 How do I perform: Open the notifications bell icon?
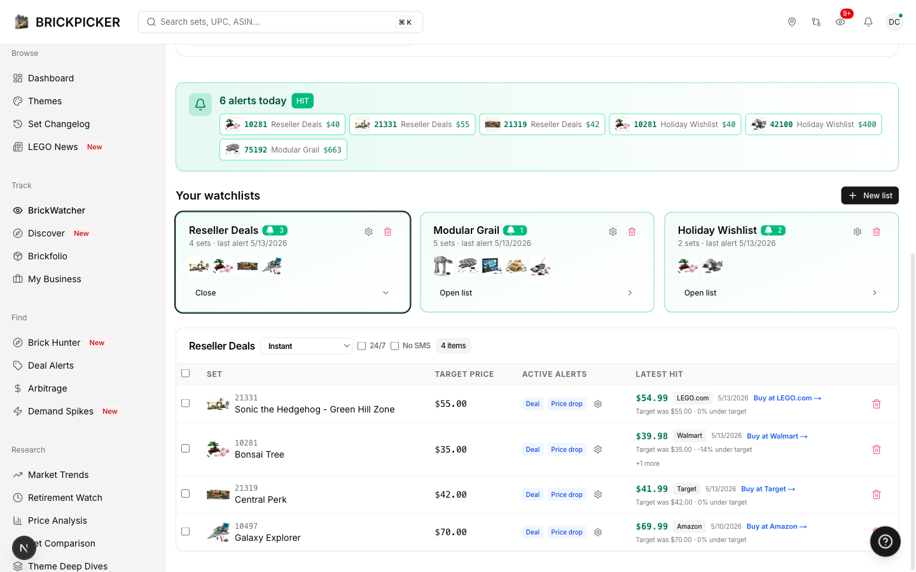pyautogui.click(x=868, y=22)
